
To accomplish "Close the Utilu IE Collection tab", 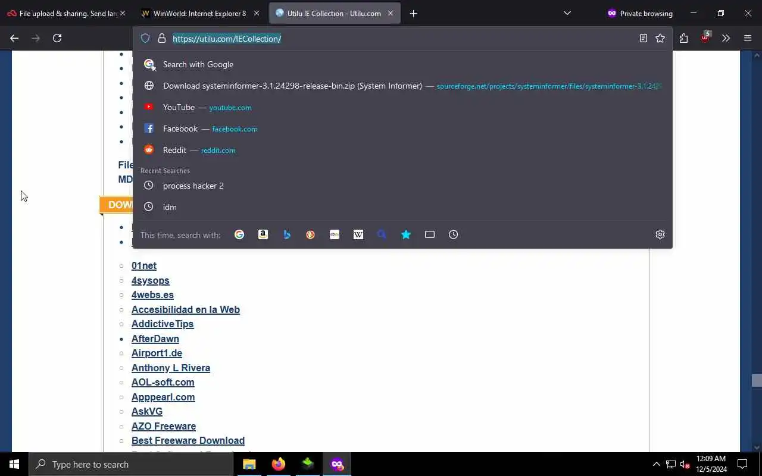I will [391, 13].
